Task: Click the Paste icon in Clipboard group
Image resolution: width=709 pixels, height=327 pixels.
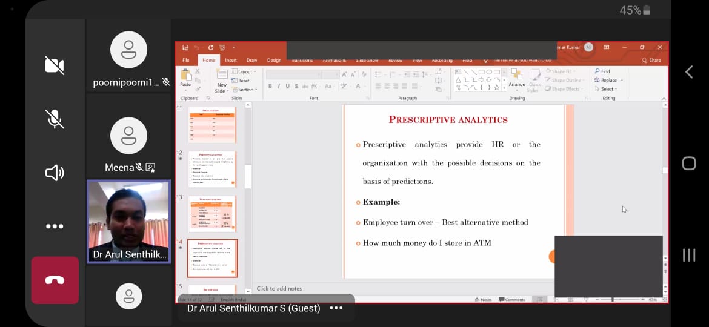Action: (x=185, y=78)
